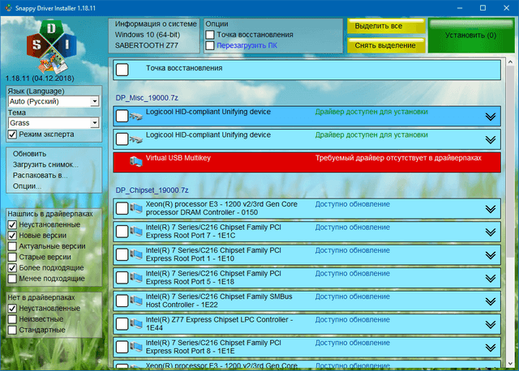
Task: Enable the Актуальные версии filter
Action: coord(12,246)
